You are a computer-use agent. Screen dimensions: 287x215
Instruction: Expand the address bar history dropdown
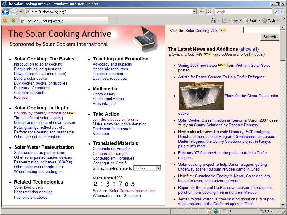click(194, 12)
